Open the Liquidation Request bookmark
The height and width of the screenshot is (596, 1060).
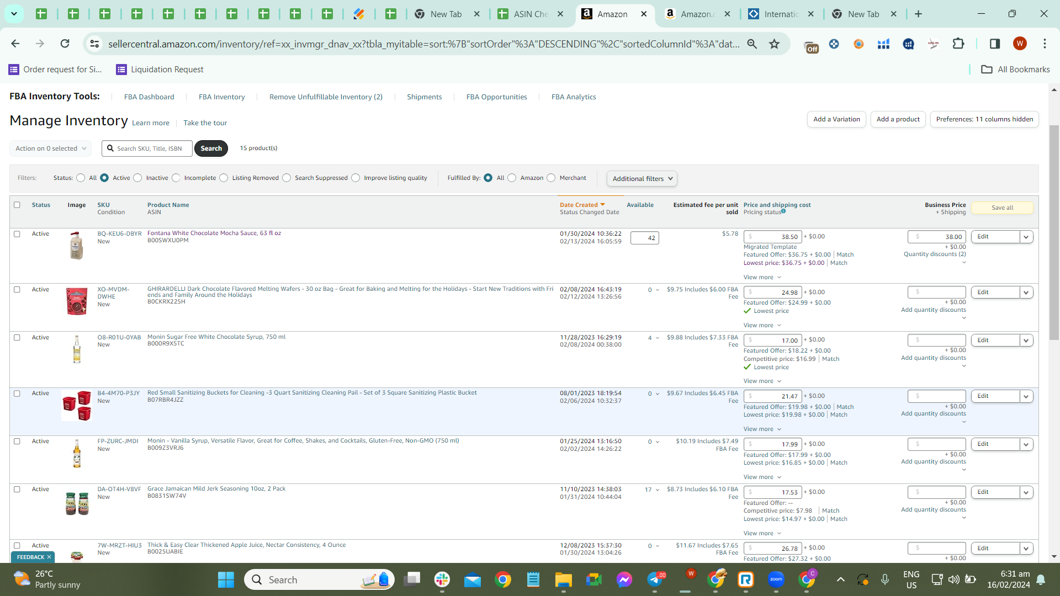[x=160, y=69]
